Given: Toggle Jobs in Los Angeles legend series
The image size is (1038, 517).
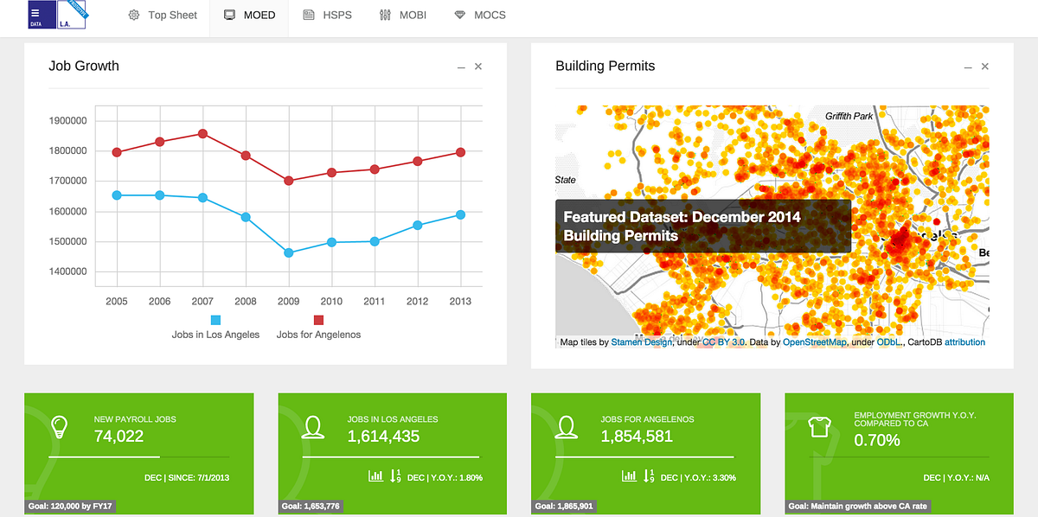Looking at the screenshot, I should [215, 328].
